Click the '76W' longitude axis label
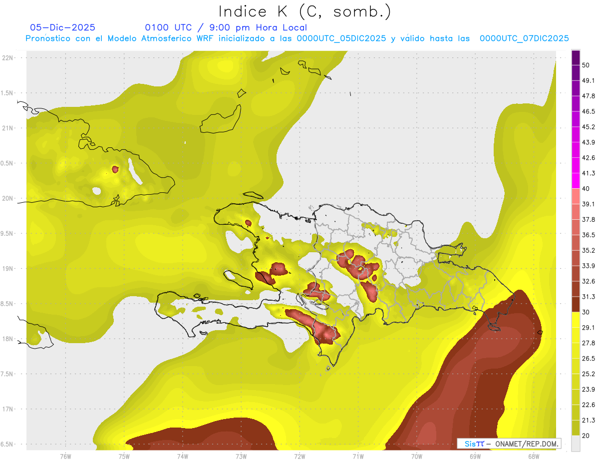This screenshot has height=463, width=599. pos(65,457)
